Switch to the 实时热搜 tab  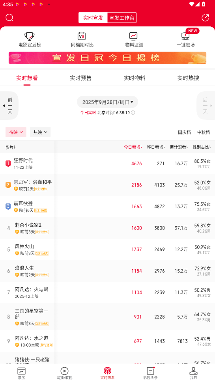(x=188, y=78)
